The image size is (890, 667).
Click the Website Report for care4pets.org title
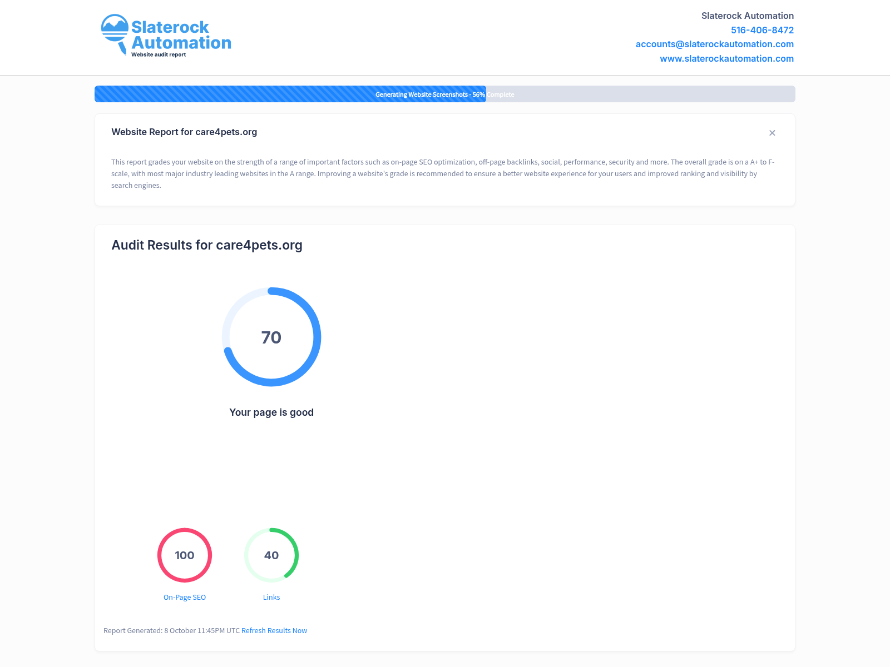tap(184, 132)
